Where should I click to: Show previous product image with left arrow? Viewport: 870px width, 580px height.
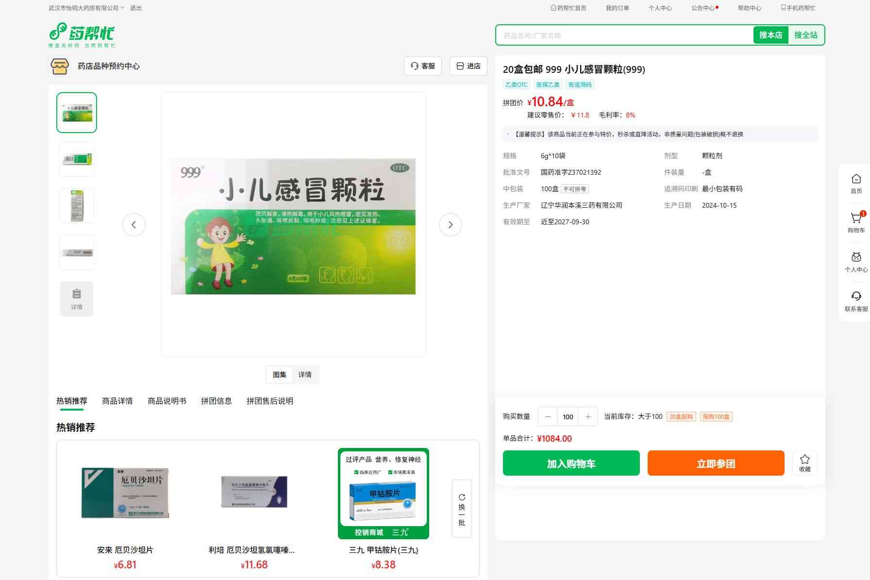(134, 225)
